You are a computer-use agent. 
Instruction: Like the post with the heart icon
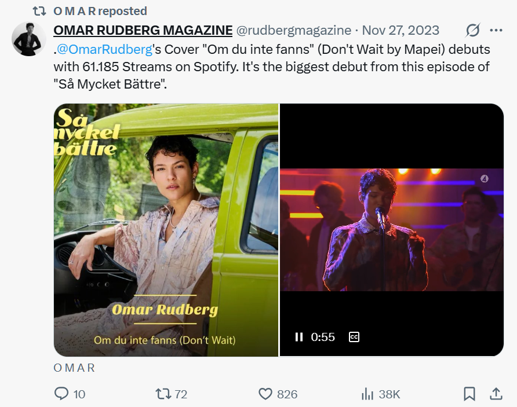coord(265,394)
